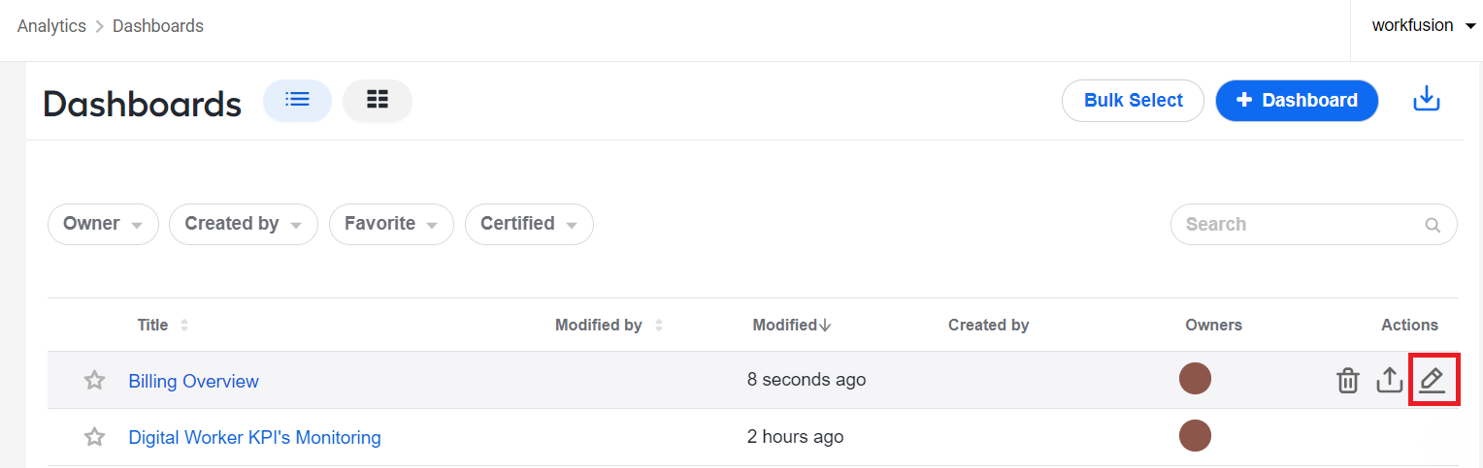Click the import dashboards download icon
Image resolution: width=1483 pixels, height=468 pixels.
tap(1426, 99)
